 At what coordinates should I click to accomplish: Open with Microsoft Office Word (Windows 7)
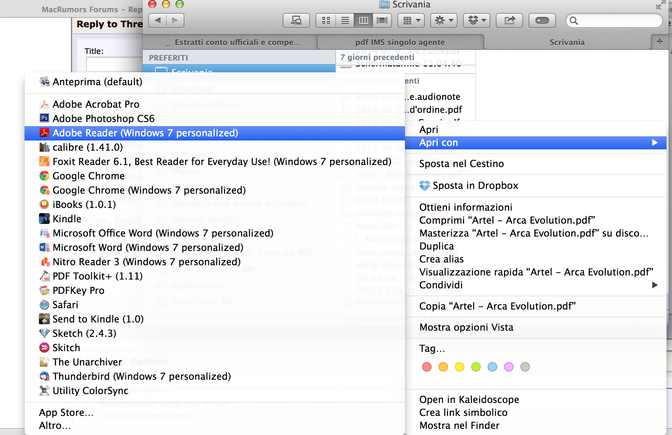tap(215, 233)
